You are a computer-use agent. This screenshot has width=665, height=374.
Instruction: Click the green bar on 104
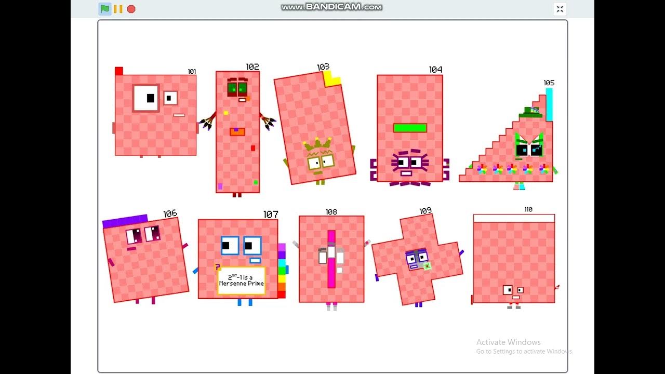[x=410, y=128]
